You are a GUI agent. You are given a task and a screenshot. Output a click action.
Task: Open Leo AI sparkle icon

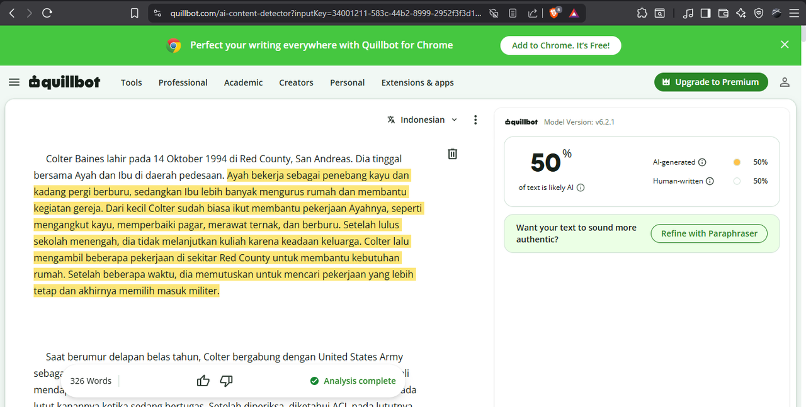(741, 13)
